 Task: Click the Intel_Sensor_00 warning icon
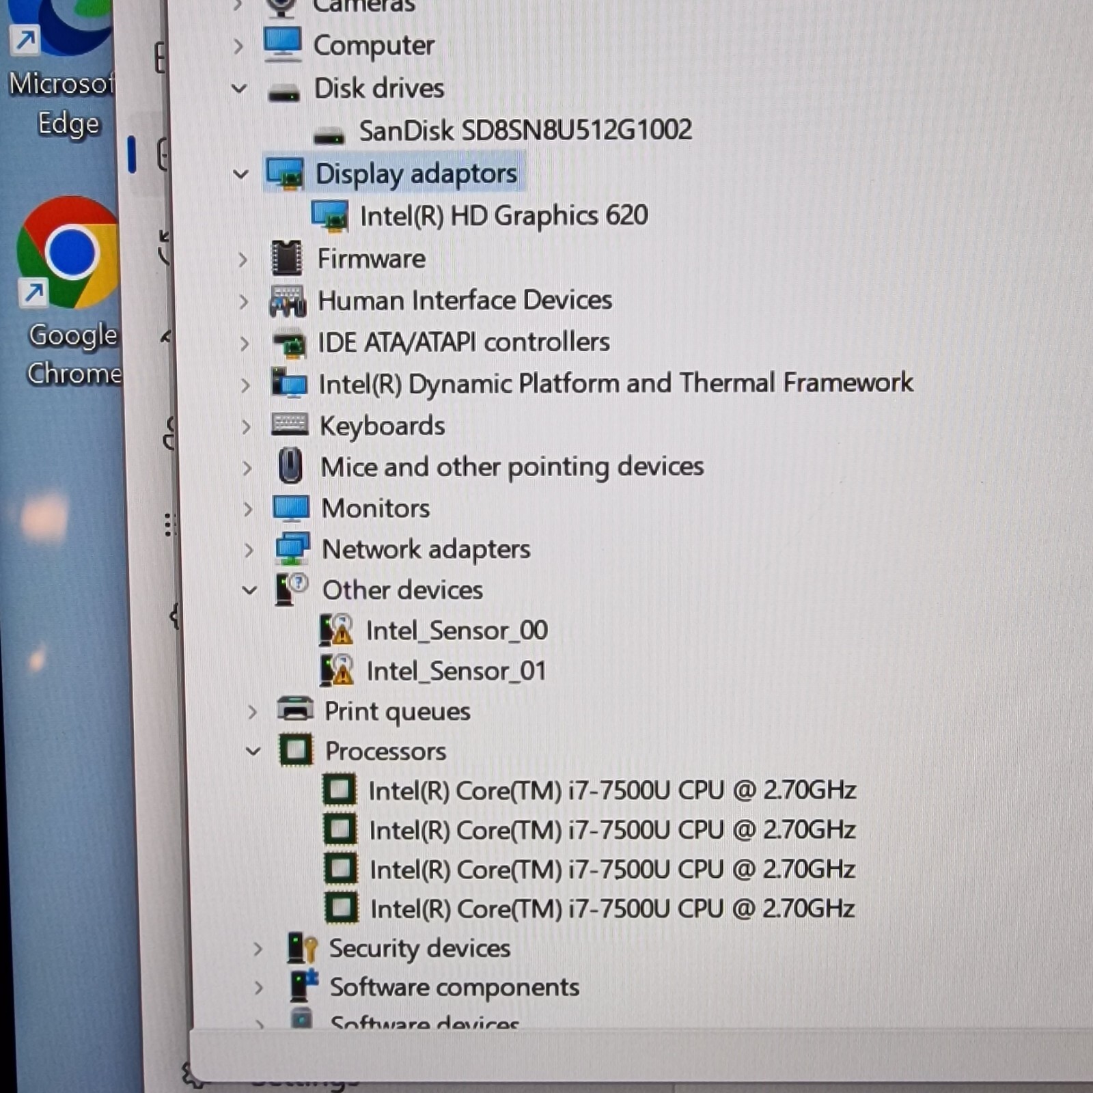tap(336, 630)
